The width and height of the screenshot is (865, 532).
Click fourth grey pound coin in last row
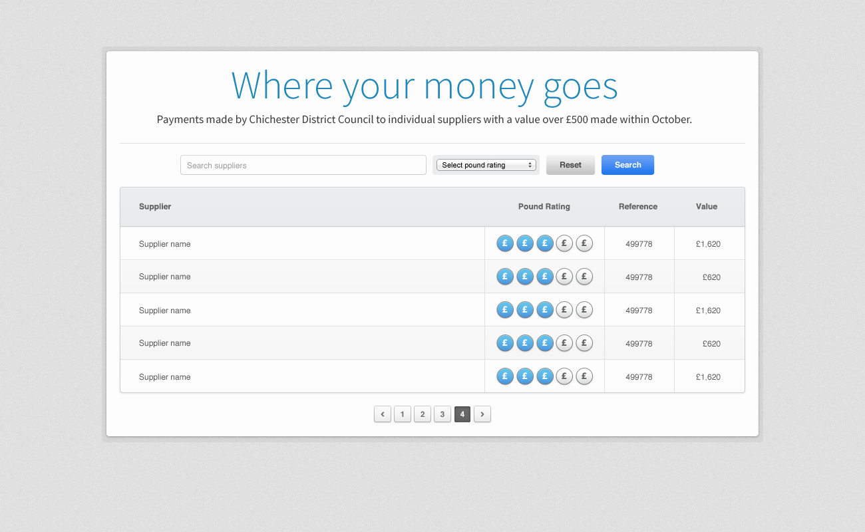point(564,376)
